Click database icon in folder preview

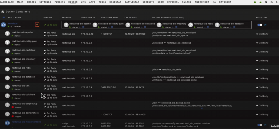pyautogui.click(x=217, y=25)
